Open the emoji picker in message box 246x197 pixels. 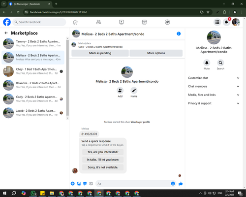coord(173,184)
